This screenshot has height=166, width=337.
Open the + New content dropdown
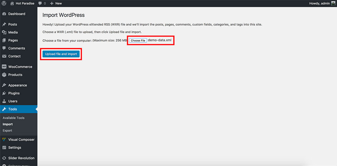coord(56,3)
